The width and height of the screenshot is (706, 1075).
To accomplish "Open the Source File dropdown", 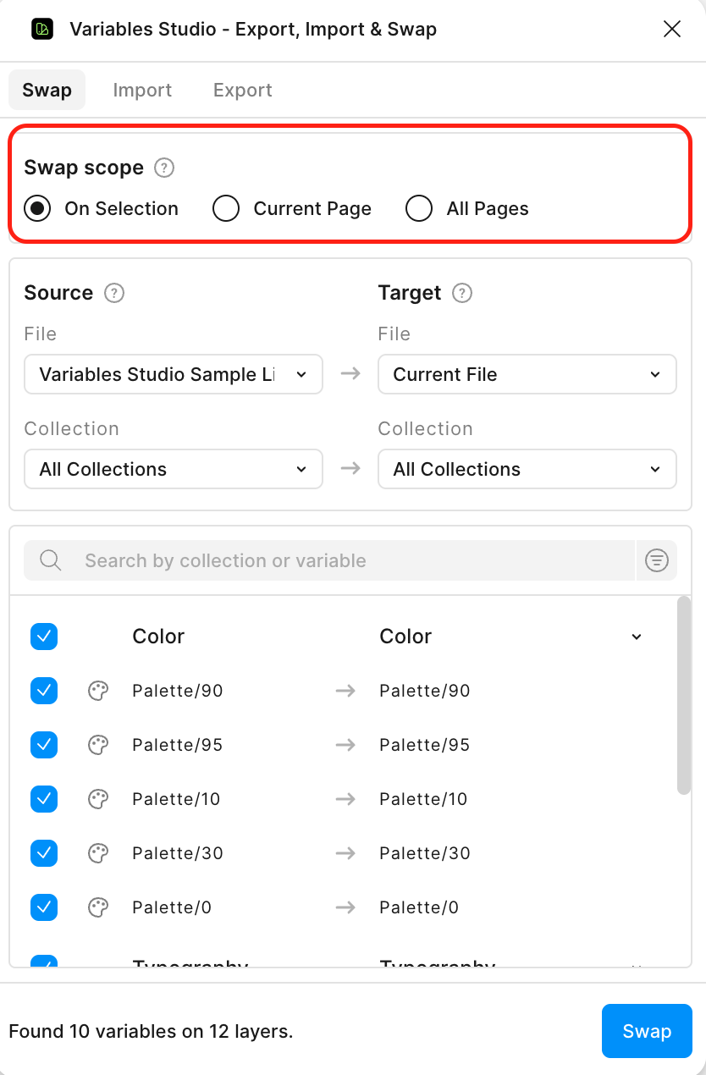I will point(174,374).
